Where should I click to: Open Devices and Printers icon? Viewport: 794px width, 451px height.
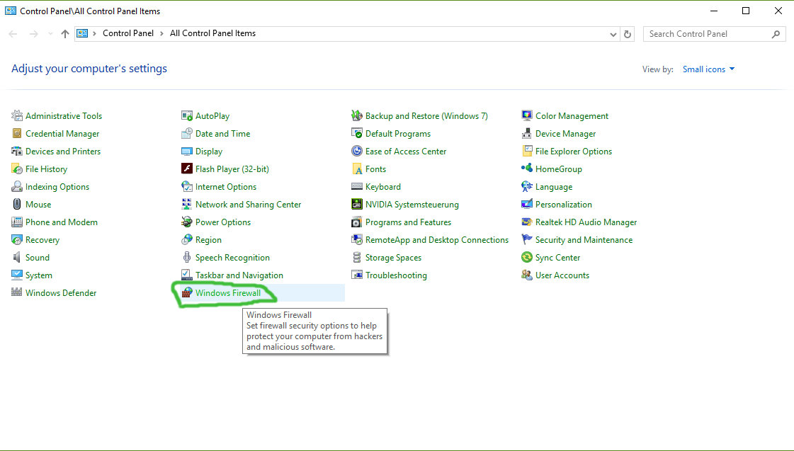[17, 152]
